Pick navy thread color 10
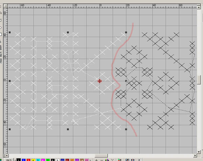203x161 pixels. click(62, 160)
